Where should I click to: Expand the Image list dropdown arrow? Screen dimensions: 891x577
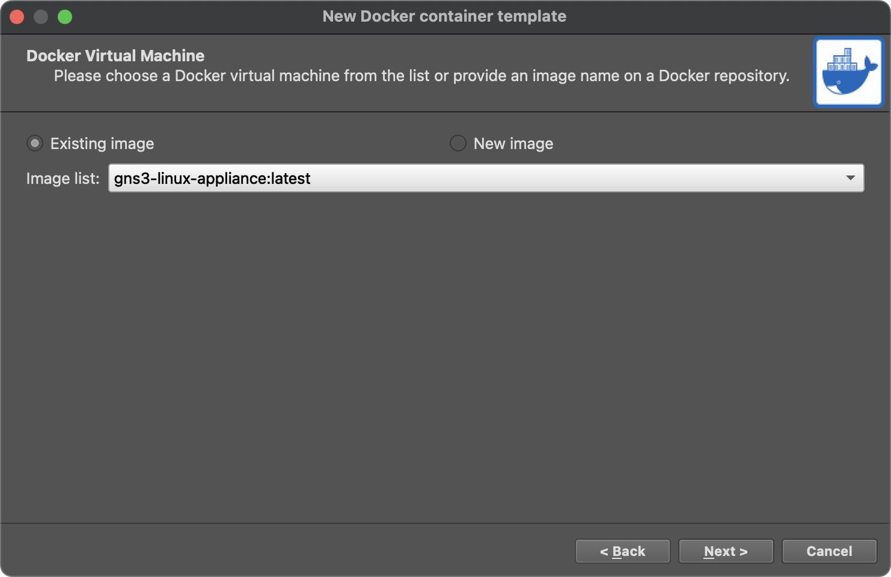(x=850, y=178)
